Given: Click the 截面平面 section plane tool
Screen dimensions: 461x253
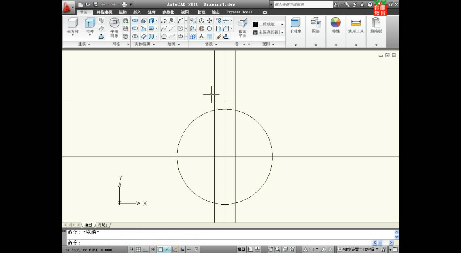Looking at the screenshot, I should pos(242,27).
